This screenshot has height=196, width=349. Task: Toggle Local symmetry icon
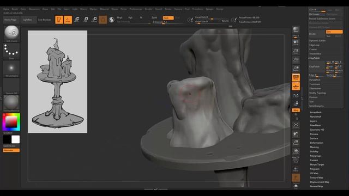click(296, 96)
